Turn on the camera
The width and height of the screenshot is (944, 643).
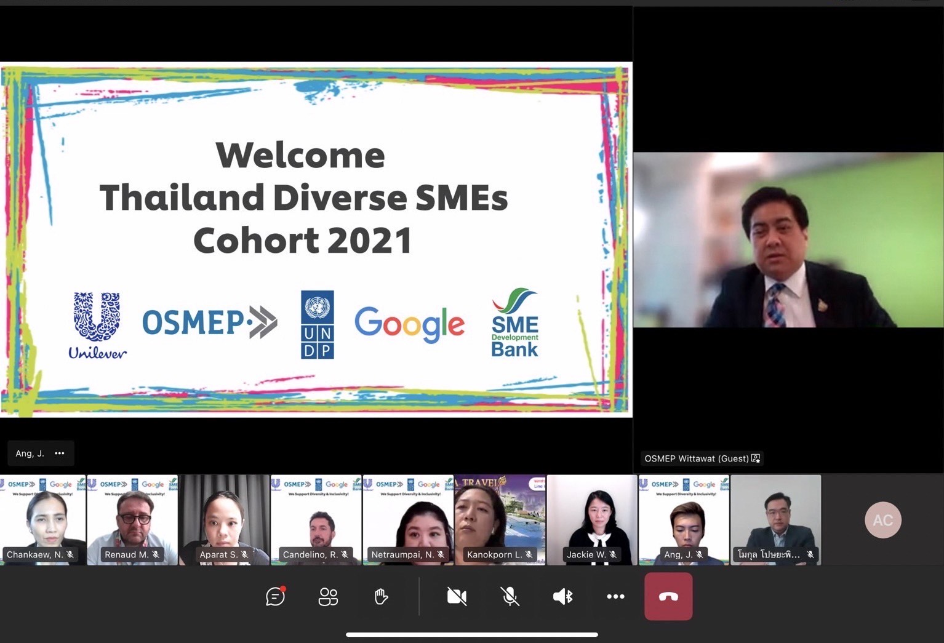[x=457, y=596]
